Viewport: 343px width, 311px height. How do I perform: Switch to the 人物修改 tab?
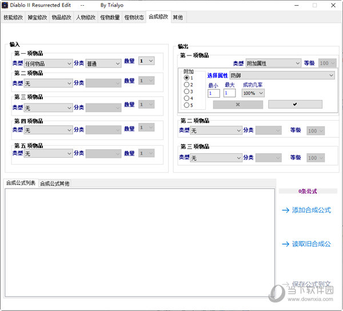pyautogui.click(x=86, y=17)
